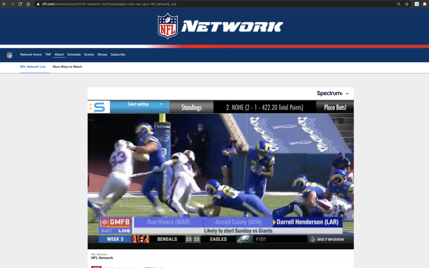Click the small NFL shield in navigation bar

coord(10,55)
